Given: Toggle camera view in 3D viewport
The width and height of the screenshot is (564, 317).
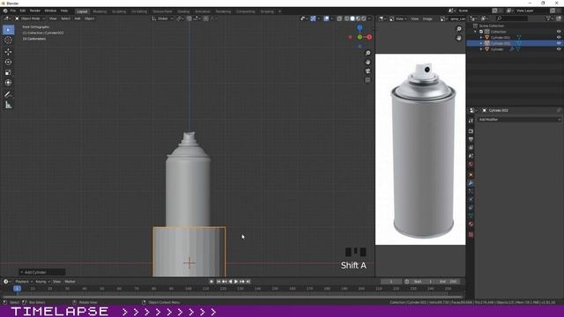Looking at the screenshot, I should (x=367, y=71).
